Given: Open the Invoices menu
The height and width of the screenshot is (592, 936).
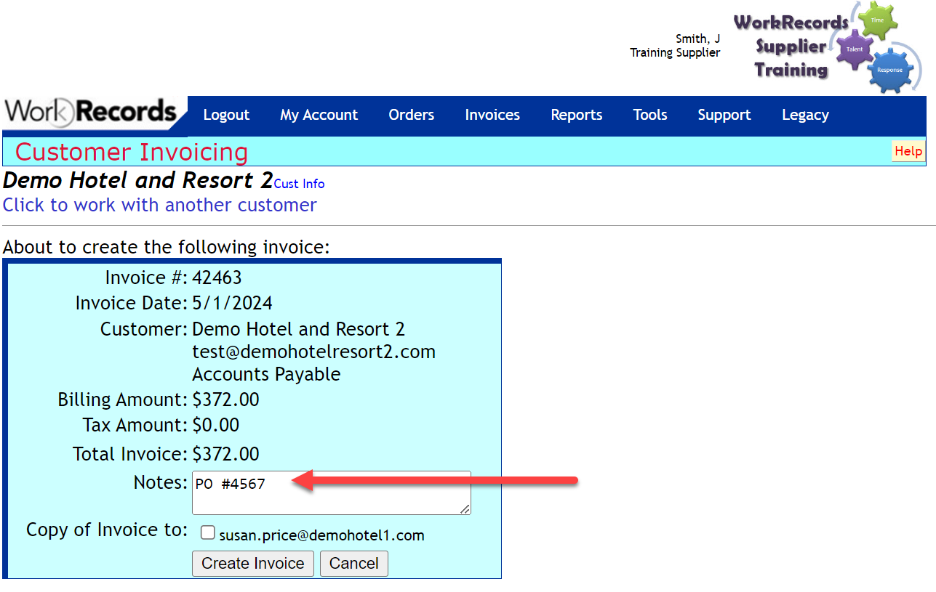Looking at the screenshot, I should 492,115.
